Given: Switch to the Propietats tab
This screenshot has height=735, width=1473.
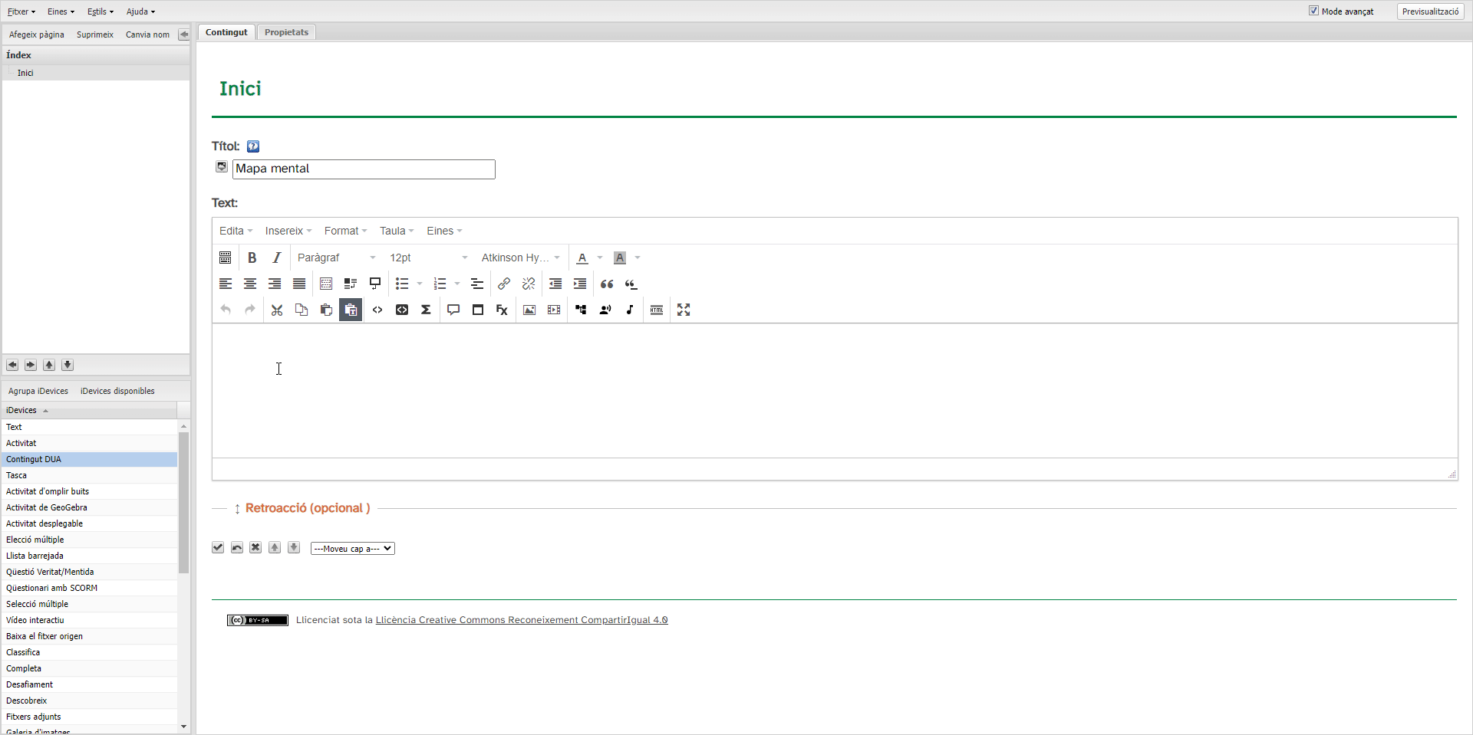Looking at the screenshot, I should [x=286, y=32].
